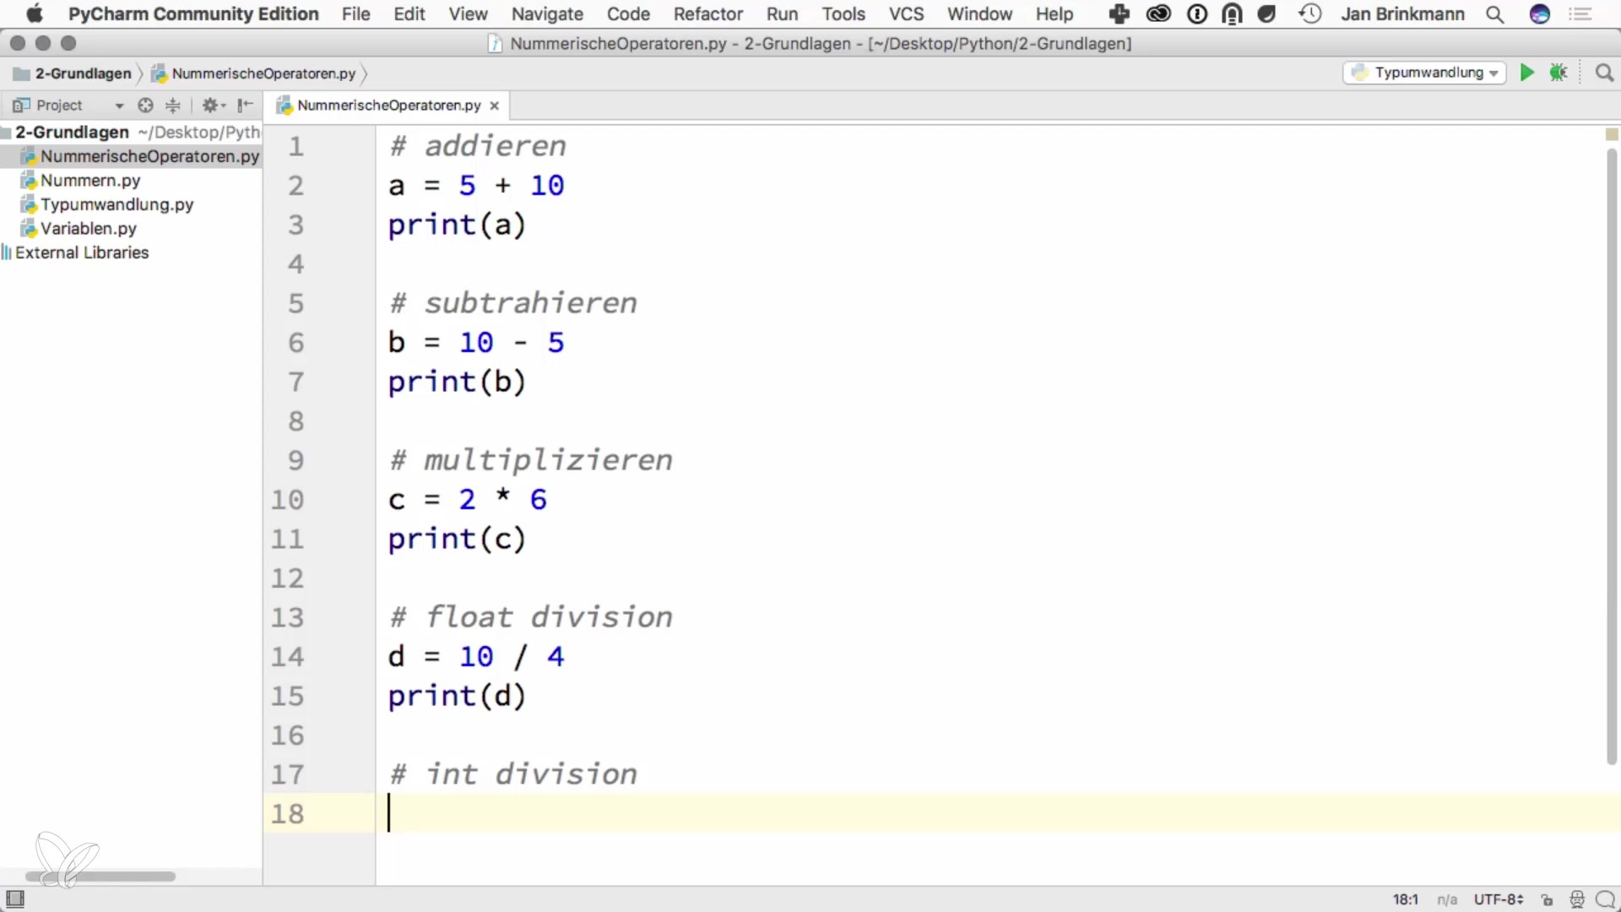Open Search Everywhere magnifier in toolbar
The height and width of the screenshot is (912, 1621).
(1604, 73)
